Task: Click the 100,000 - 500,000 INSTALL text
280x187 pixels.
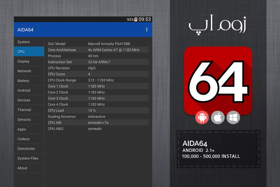Action: click(x=211, y=156)
